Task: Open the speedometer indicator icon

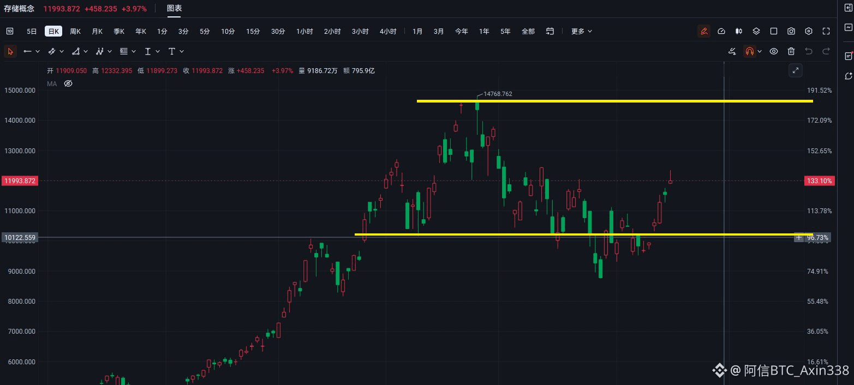Action: pyautogui.click(x=721, y=31)
